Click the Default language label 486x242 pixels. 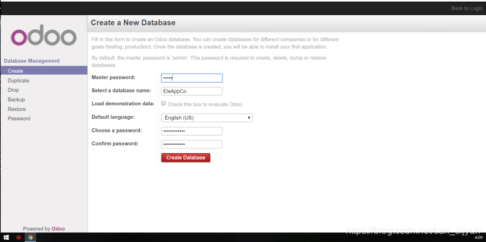pyautogui.click(x=113, y=117)
